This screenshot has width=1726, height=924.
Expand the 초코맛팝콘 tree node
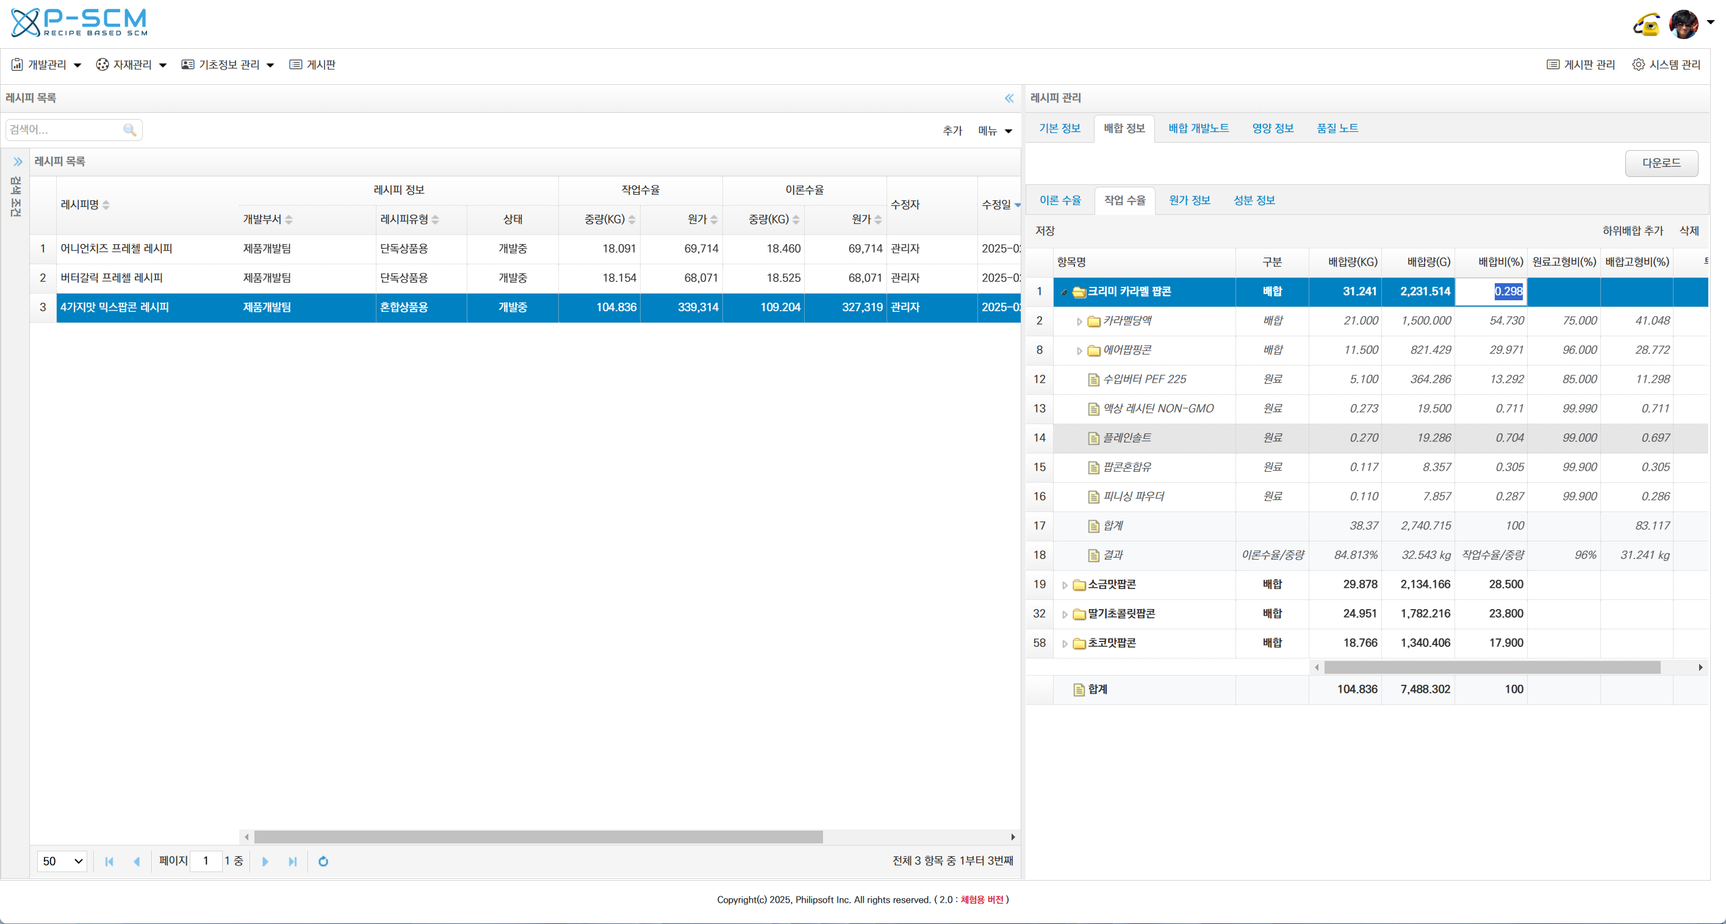pos(1064,644)
